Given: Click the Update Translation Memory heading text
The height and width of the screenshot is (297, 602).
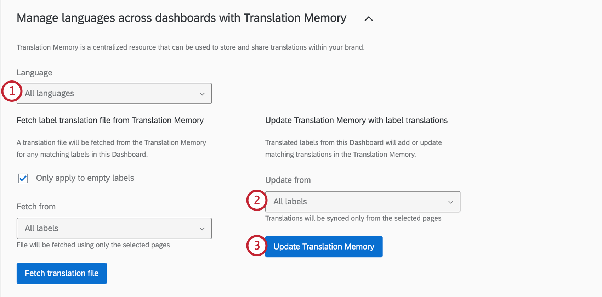Looking at the screenshot, I should pyautogui.click(x=356, y=120).
